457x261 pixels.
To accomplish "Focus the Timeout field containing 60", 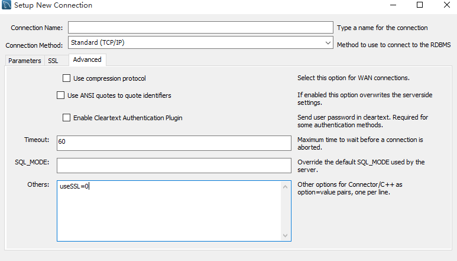I will click(x=174, y=143).
